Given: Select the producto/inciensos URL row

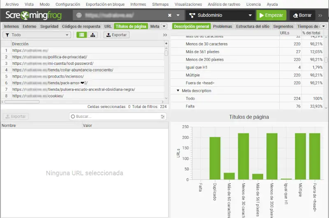Looking at the screenshot, I should tap(83, 76).
